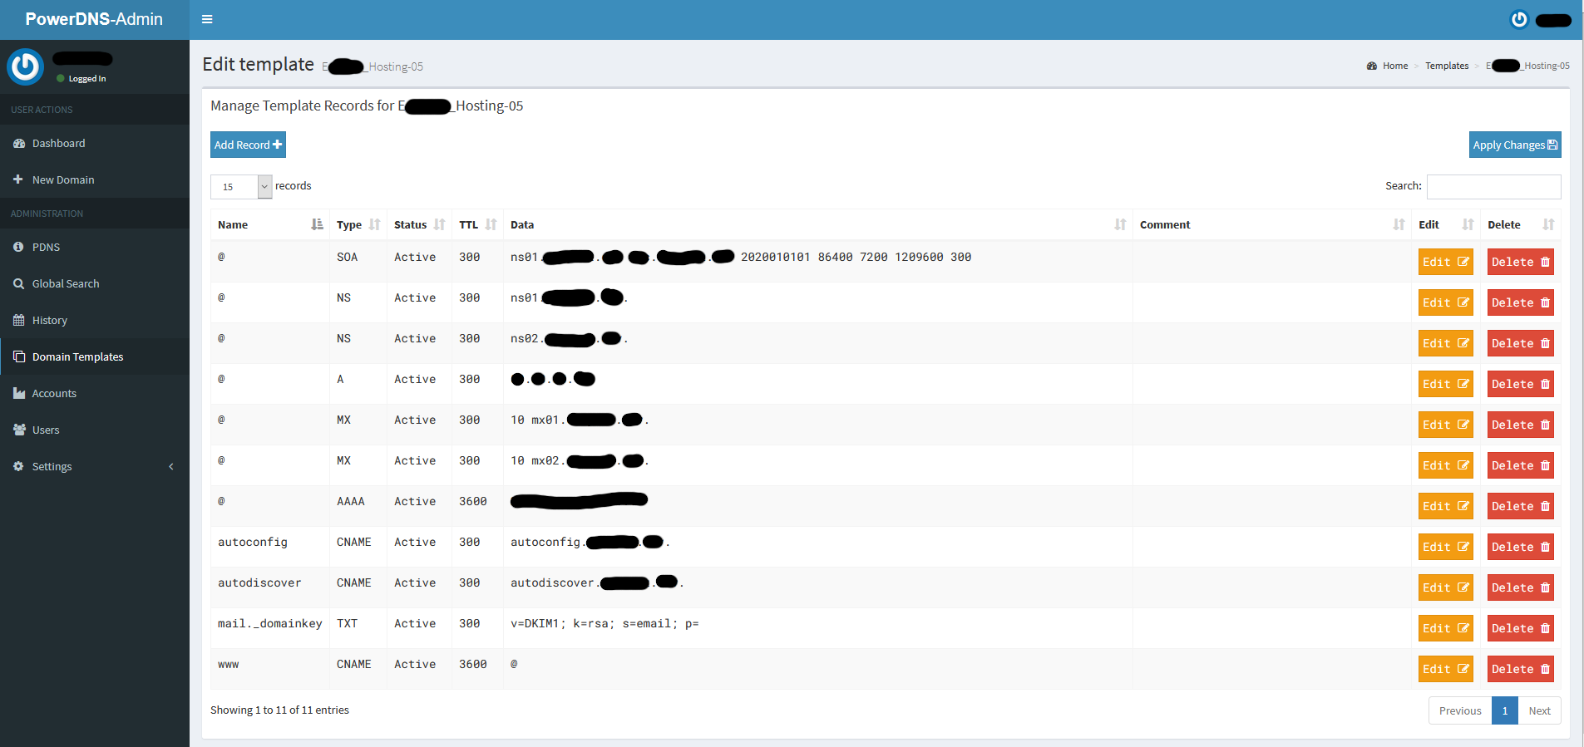
Task: Click the PowerDNS-Admin logo title
Action: pyautogui.click(x=94, y=19)
